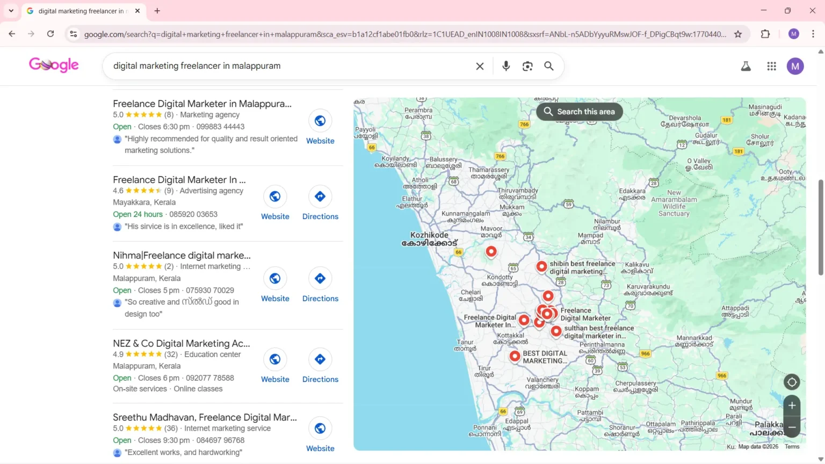Click the my location icon on the map

(792, 382)
